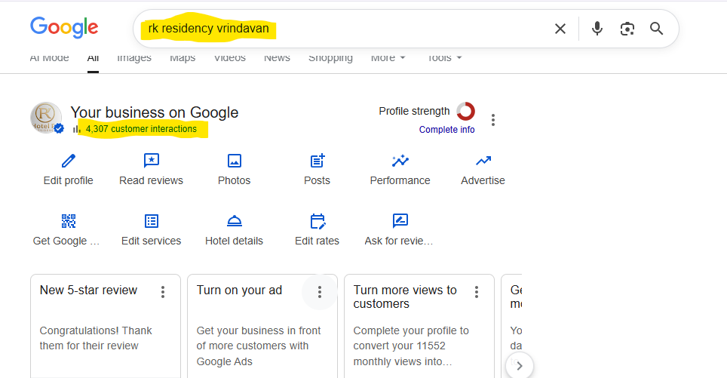Viewport: 727px width, 378px height.
Task: Expand the More search filter dropdown
Action: coord(388,58)
